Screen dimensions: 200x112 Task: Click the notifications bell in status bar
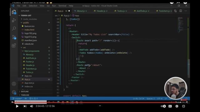coord(187,99)
